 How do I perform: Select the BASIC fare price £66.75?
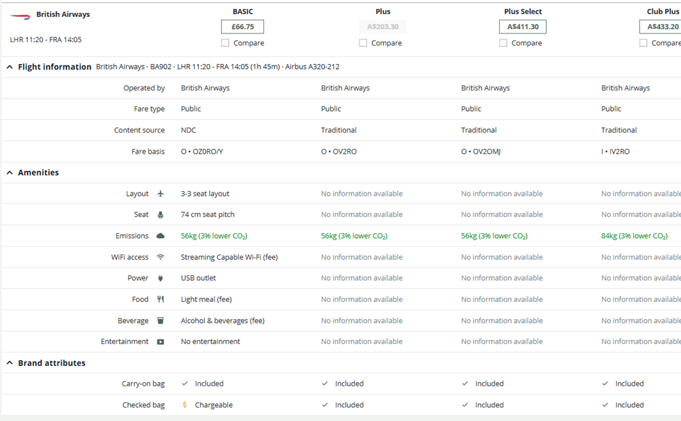click(242, 27)
